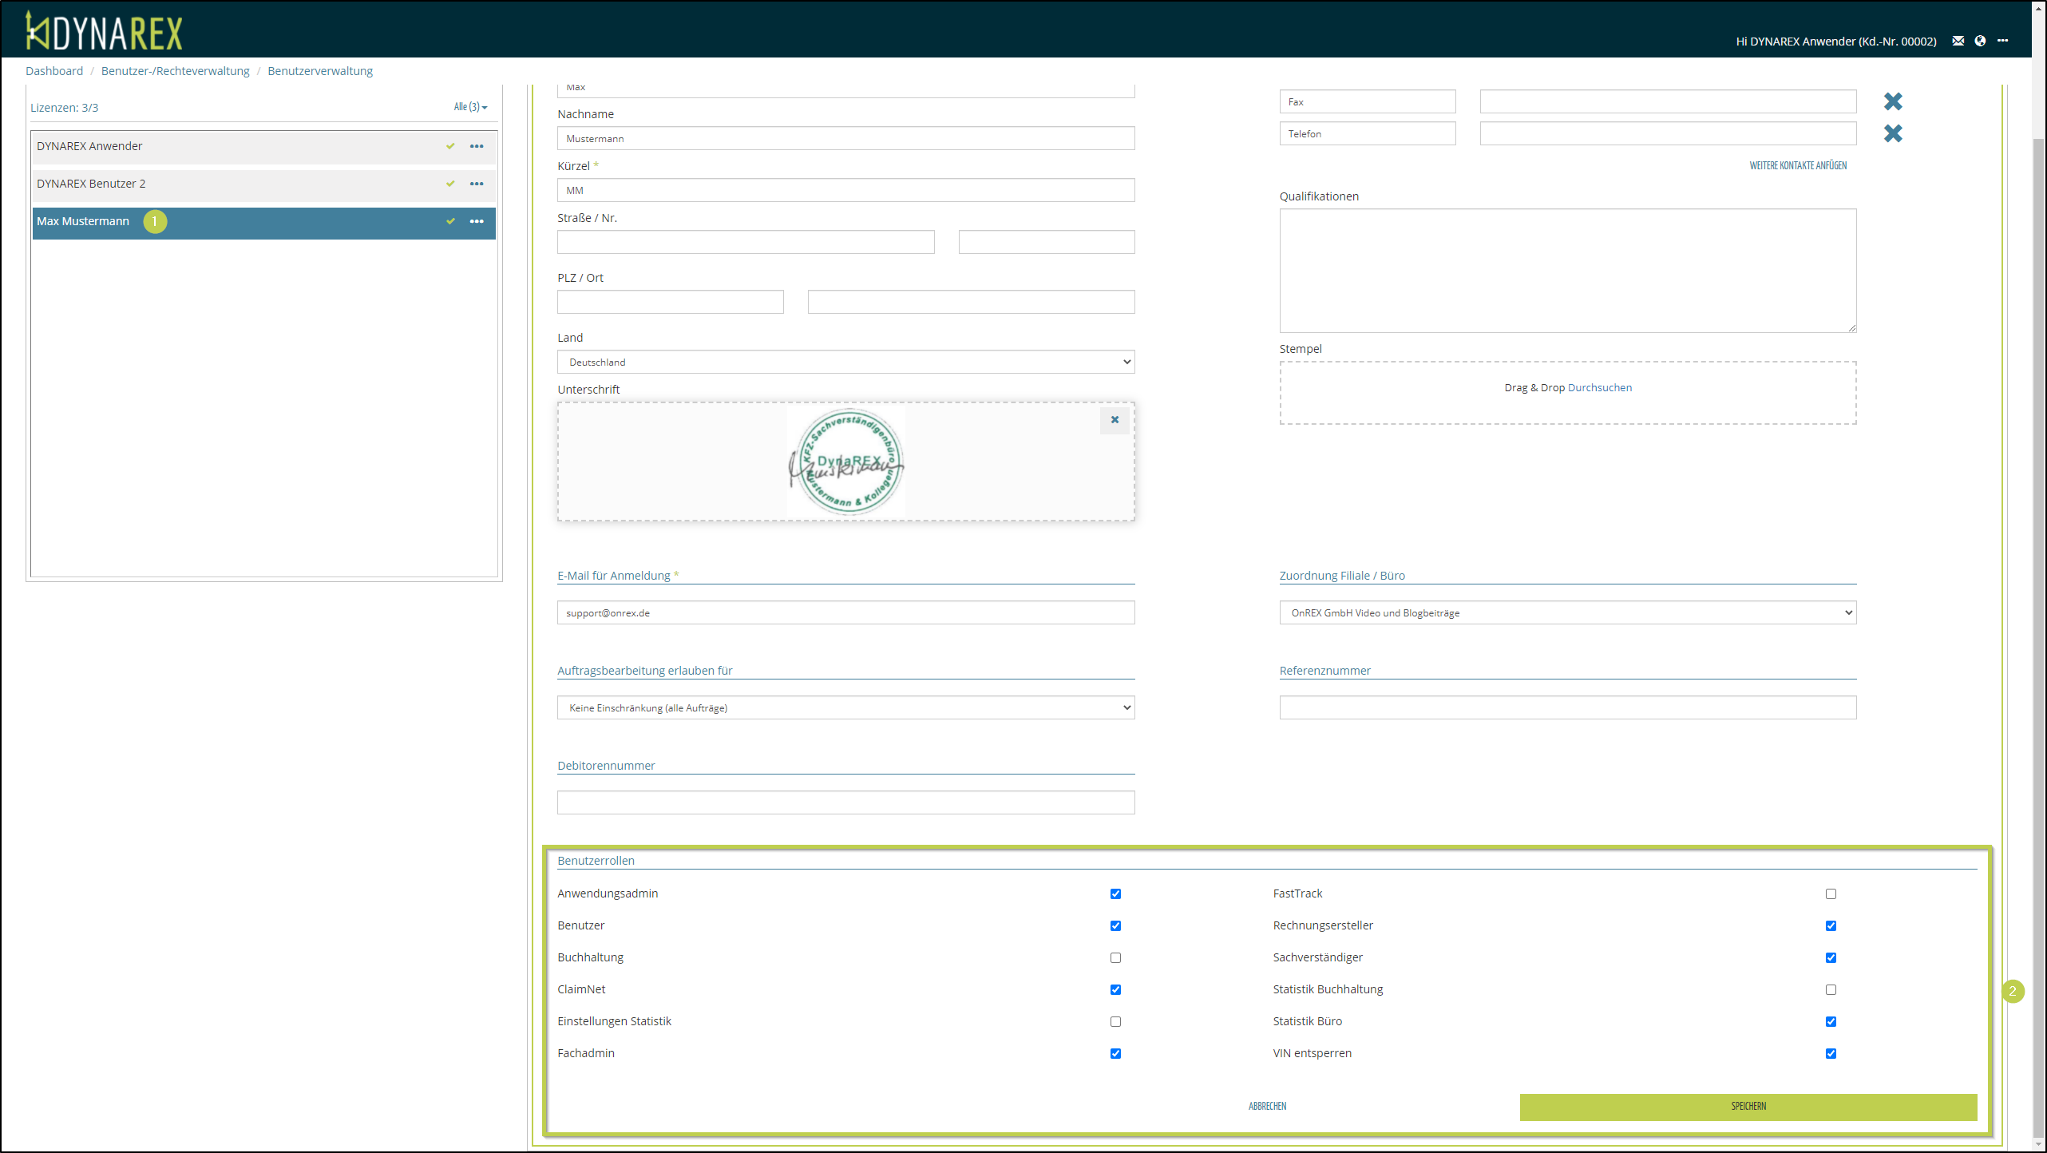The width and height of the screenshot is (2047, 1153).
Task: Remove the Fax contact row
Action: 1893,101
